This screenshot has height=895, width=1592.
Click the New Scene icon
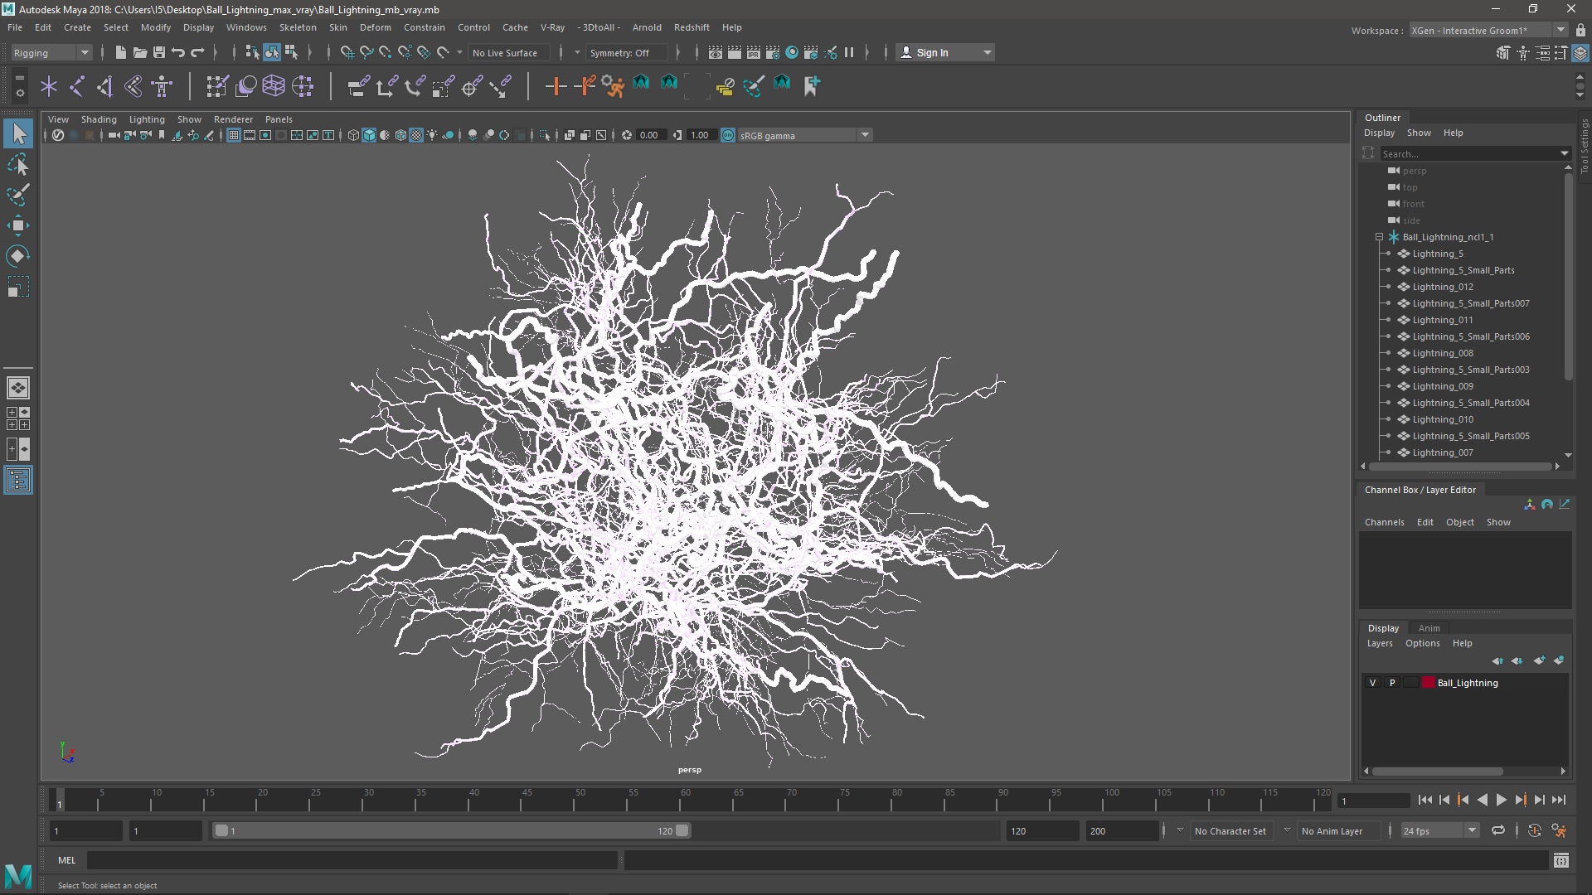[x=120, y=52]
